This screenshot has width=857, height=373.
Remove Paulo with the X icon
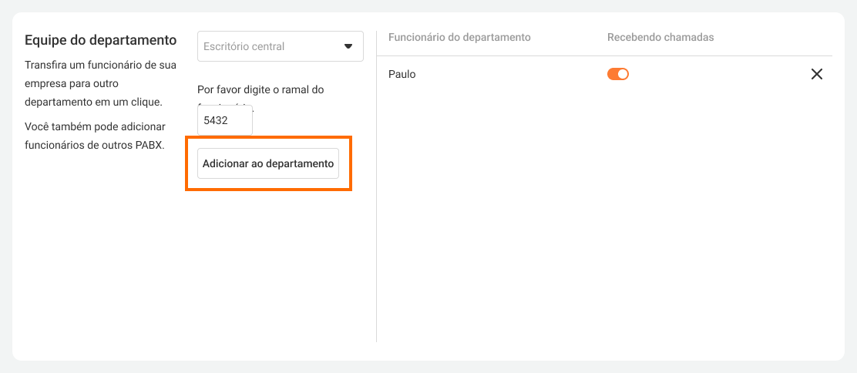(x=817, y=74)
